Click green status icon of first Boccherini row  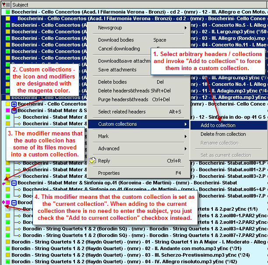(7, 12)
